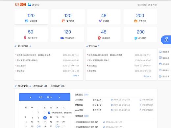Click the 销售总监 interview row
The width and height of the screenshot is (171, 128).
[114, 105]
